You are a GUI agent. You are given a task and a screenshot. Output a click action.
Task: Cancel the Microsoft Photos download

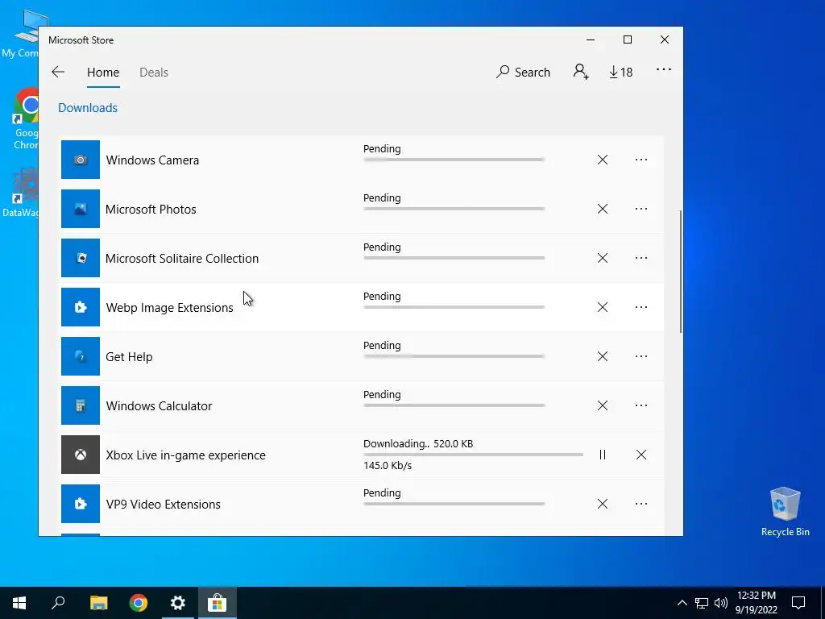[x=603, y=209]
